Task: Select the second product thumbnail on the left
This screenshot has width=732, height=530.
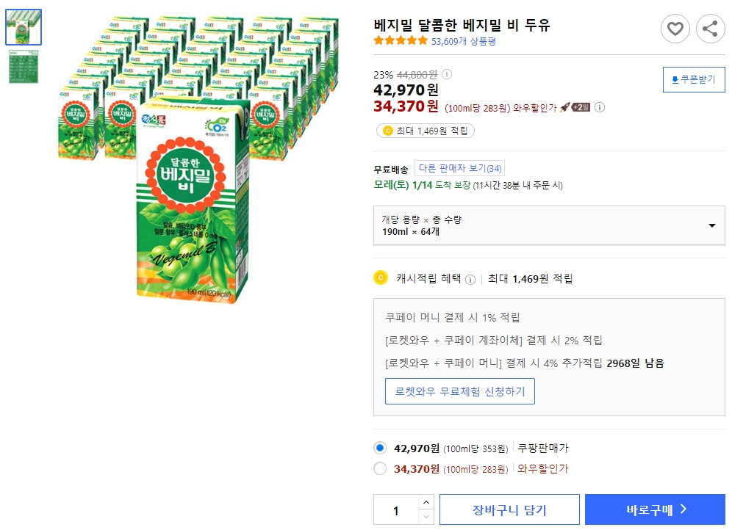Action: point(23,66)
